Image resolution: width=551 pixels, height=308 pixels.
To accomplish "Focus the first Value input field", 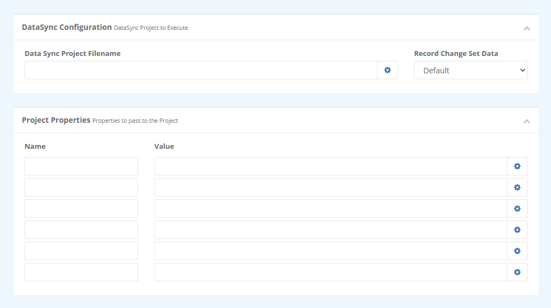I will (x=331, y=166).
